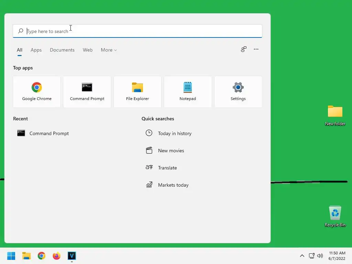Open Chrome from the taskbar

click(42, 256)
